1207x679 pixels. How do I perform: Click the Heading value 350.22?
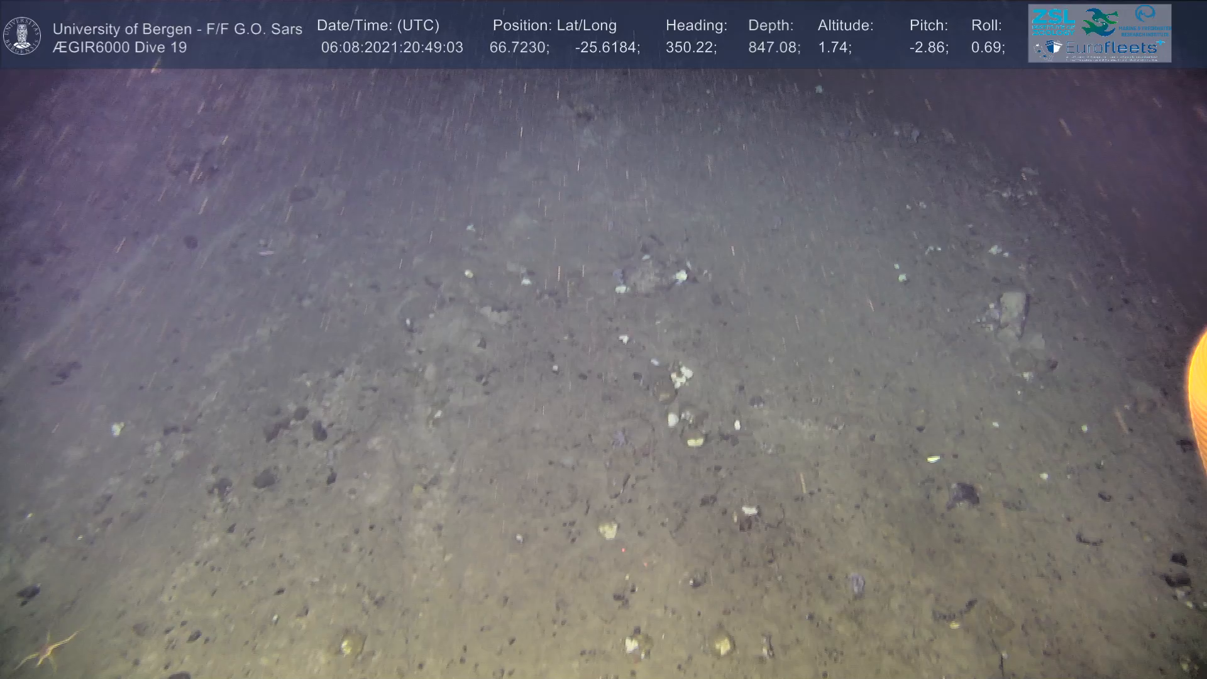click(691, 47)
